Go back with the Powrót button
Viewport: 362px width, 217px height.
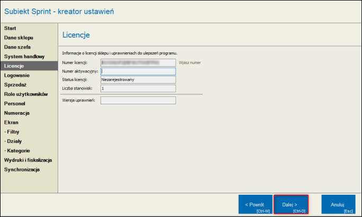pyautogui.click(x=255, y=204)
